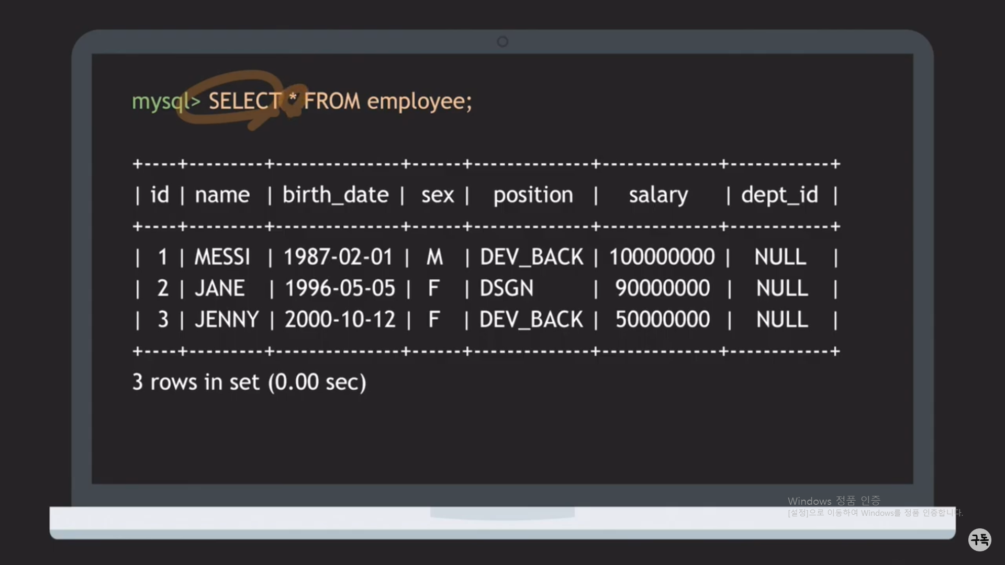Screen dimensions: 1005x565
Task: Click the position column header
Action: coord(533,195)
